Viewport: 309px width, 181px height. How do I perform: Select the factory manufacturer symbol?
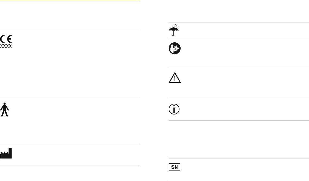pos(6,153)
